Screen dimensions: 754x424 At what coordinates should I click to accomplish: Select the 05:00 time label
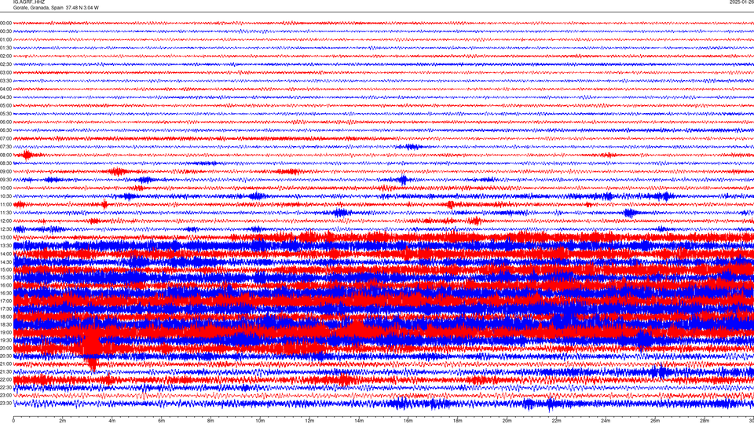tap(5, 105)
